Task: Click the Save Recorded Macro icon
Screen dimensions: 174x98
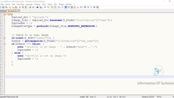Action: coord(97,7)
